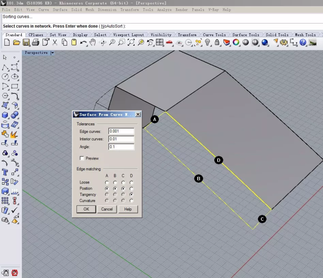Click the Edge curves tolerance field
Image resolution: width=323 pixels, height=278 pixels.
tap(121, 131)
